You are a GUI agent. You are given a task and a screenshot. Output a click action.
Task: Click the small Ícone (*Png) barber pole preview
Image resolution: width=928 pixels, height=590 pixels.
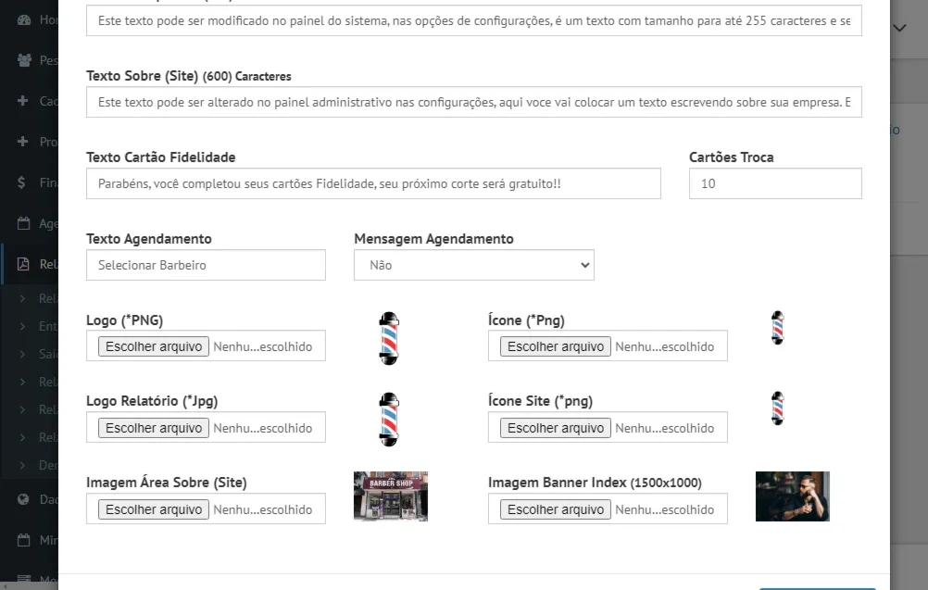[778, 328]
